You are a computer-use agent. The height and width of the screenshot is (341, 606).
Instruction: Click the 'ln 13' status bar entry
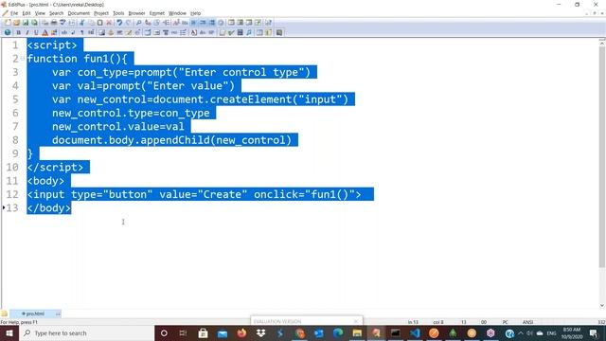point(413,322)
